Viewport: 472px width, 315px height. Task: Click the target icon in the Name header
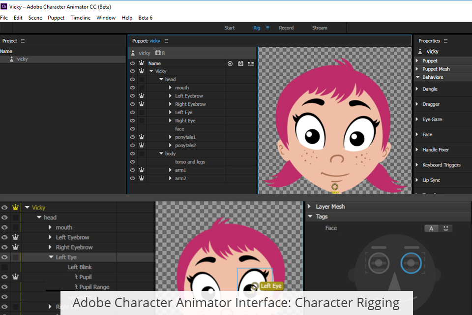pos(230,63)
